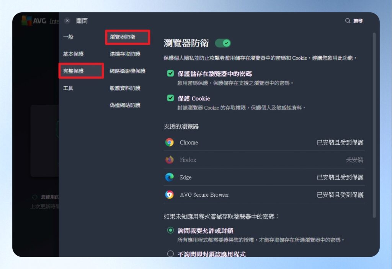Click the 瀏覽器防衛 page title
This screenshot has width=392, height=269.
coord(186,43)
